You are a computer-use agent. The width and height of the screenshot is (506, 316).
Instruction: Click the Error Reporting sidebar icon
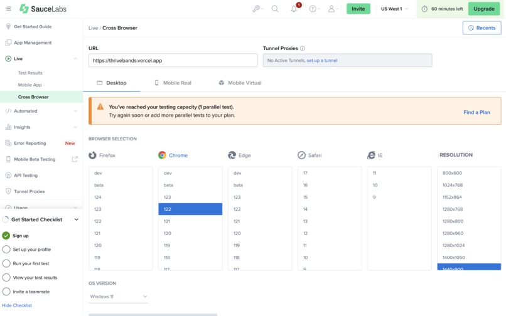(8, 143)
